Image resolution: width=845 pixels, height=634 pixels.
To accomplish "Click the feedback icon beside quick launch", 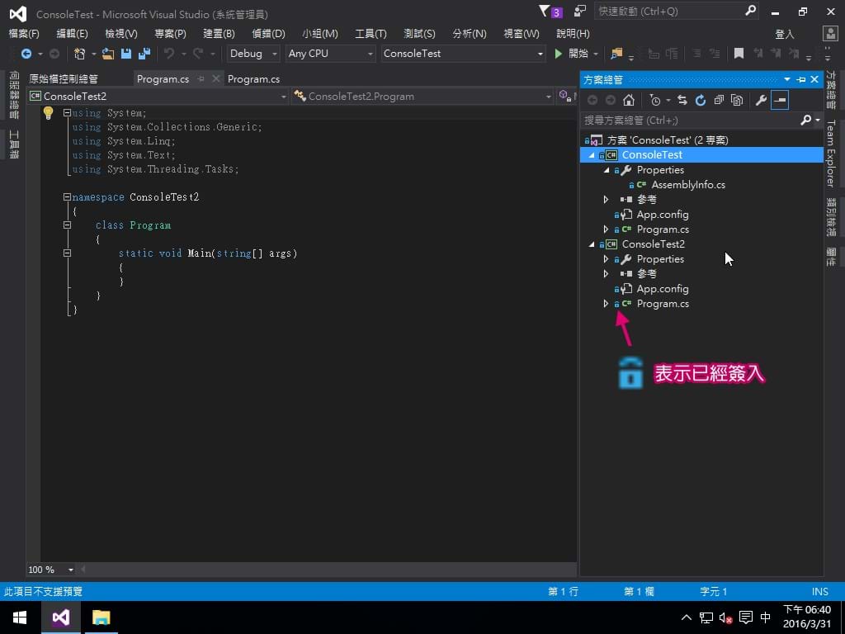I will pos(580,11).
